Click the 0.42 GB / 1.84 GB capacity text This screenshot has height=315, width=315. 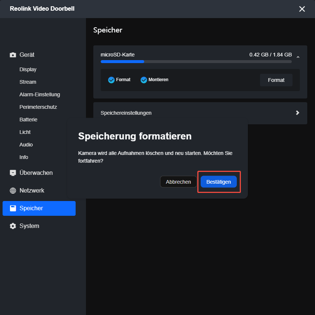[270, 55]
